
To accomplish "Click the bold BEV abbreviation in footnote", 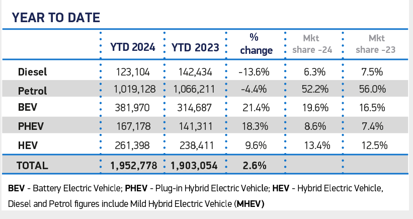I will [x=16, y=188].
